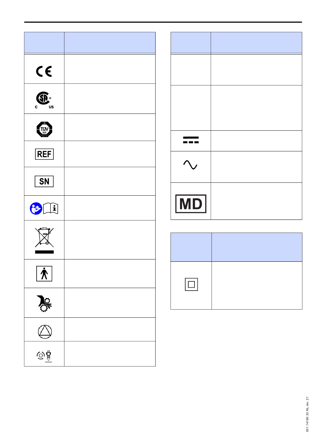Click the blue header of left table
This screenshot has width=311, height=445.
click(x=90, y=43)
